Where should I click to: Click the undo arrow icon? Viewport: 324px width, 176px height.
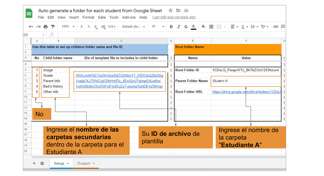point(31,27)
